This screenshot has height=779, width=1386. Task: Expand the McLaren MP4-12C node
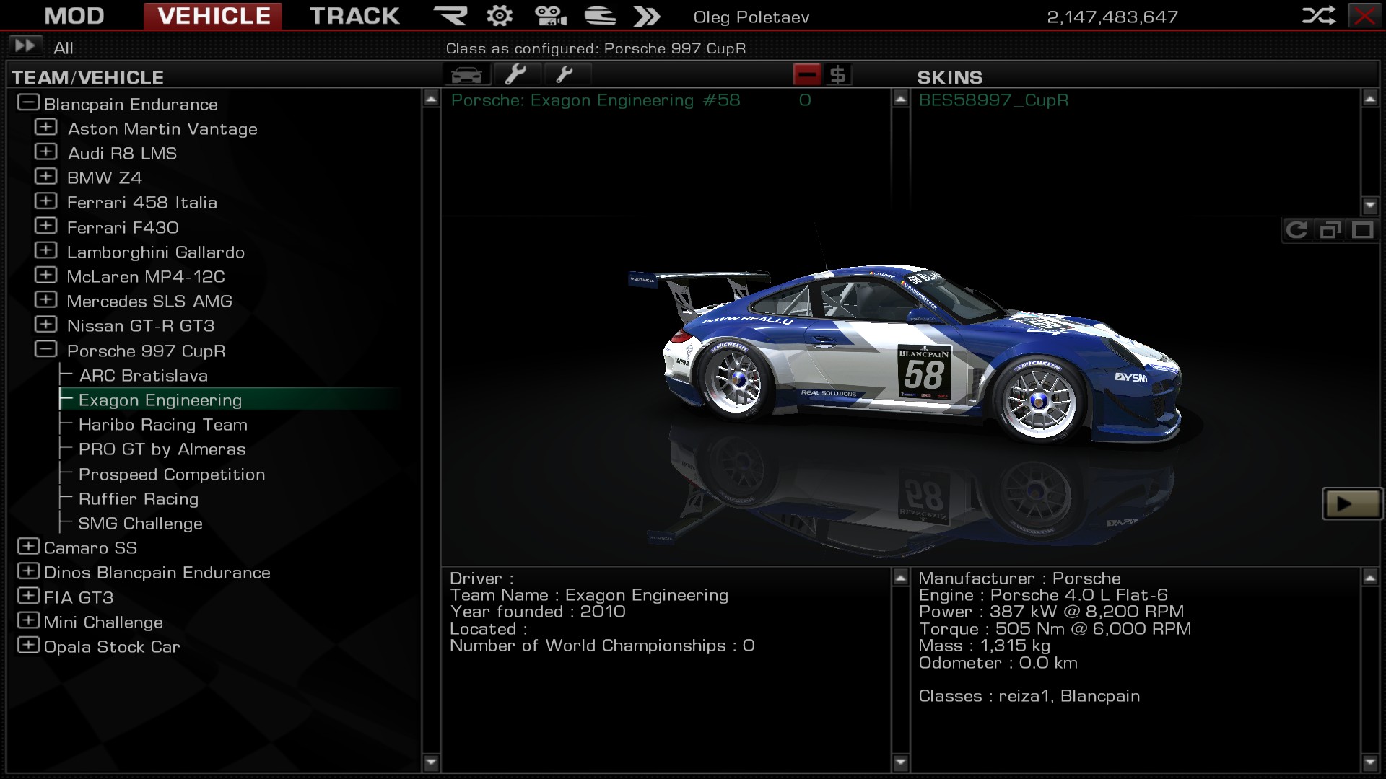point(45,275)
